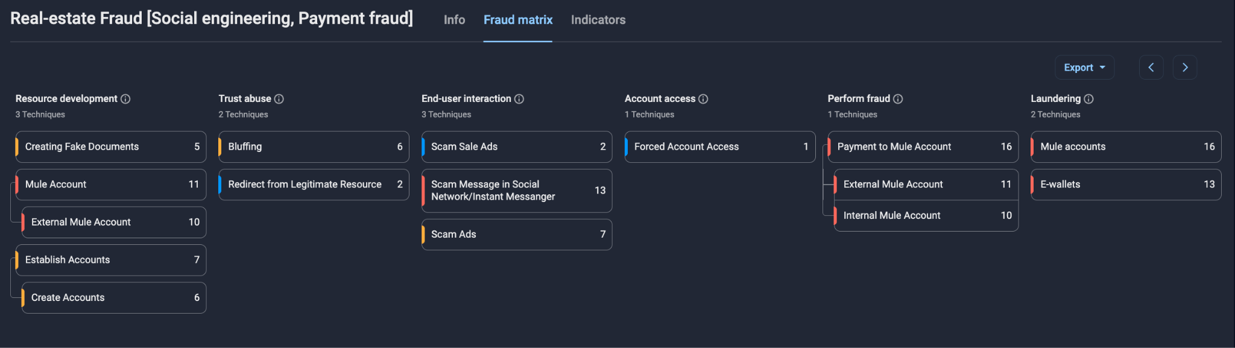1235x348 pixels.
Task: Open the Export dropdown
Action: [x=1084, y=68]
